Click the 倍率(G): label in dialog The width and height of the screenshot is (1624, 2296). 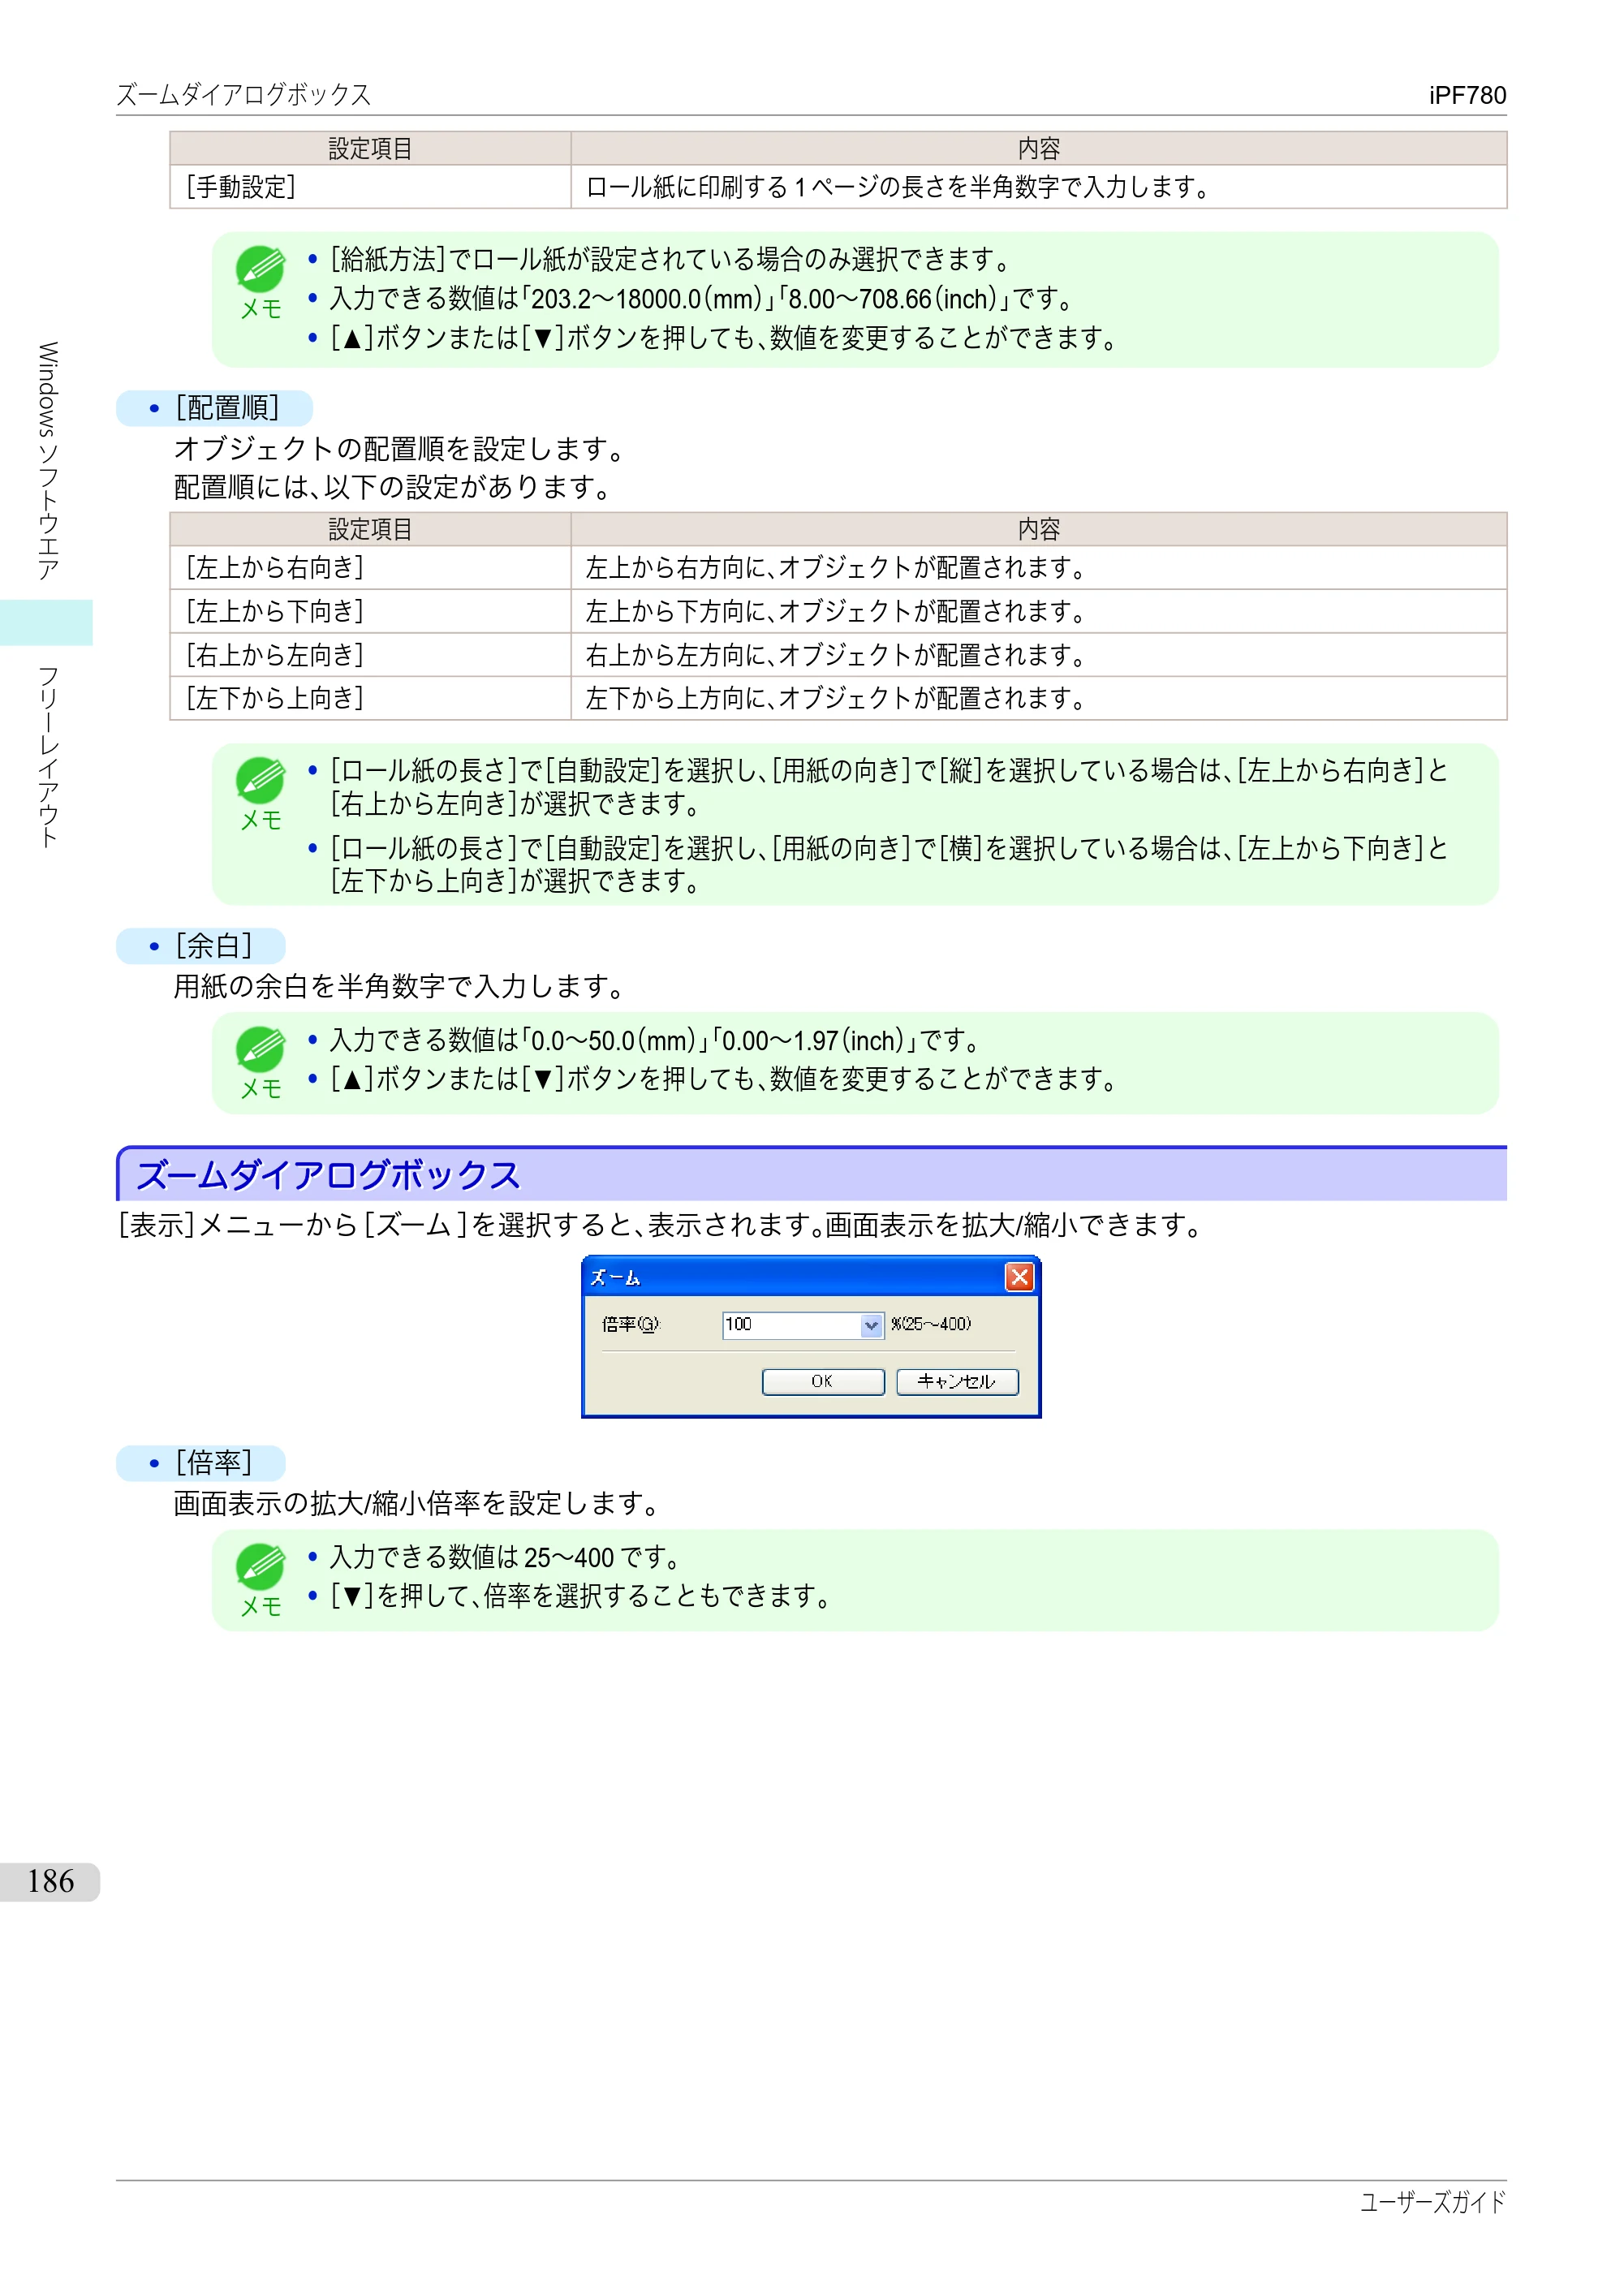point(631,1324)
